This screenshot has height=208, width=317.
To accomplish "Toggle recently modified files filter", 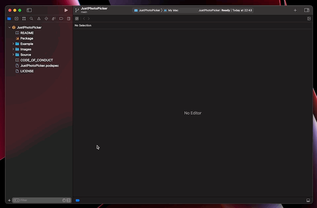I will click(x=64, y=200).
